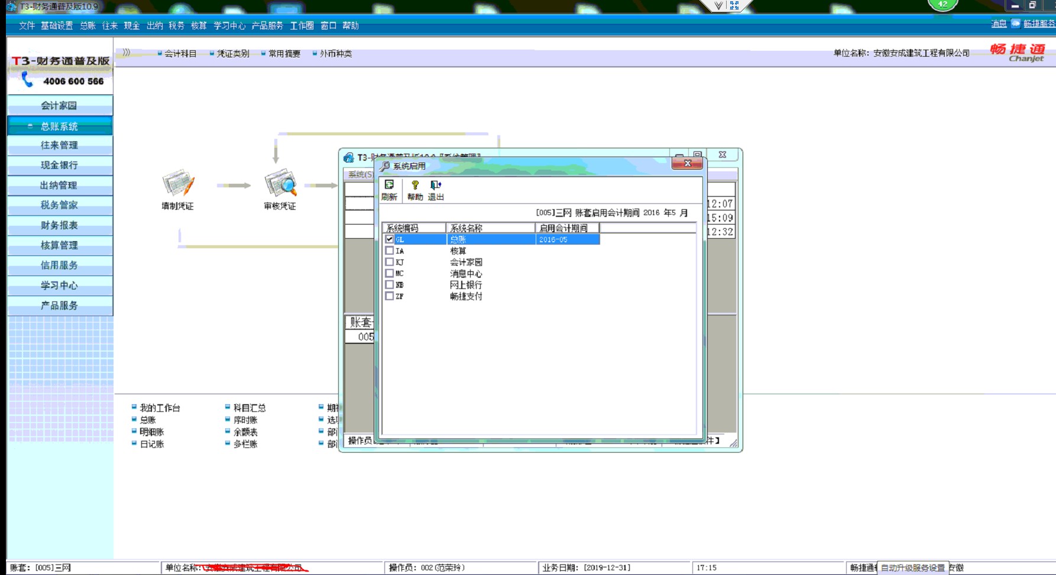1056x575 pixels.
Task: Open the 现金 menu
Action: click(x=132, y=25)
